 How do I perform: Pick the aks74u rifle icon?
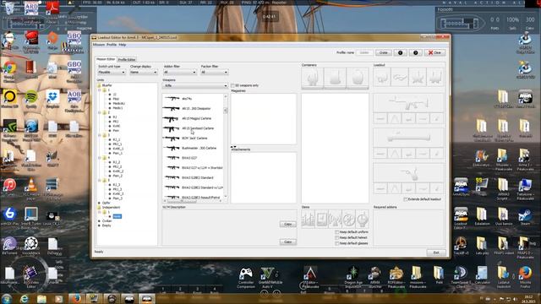tap(172, 99)
